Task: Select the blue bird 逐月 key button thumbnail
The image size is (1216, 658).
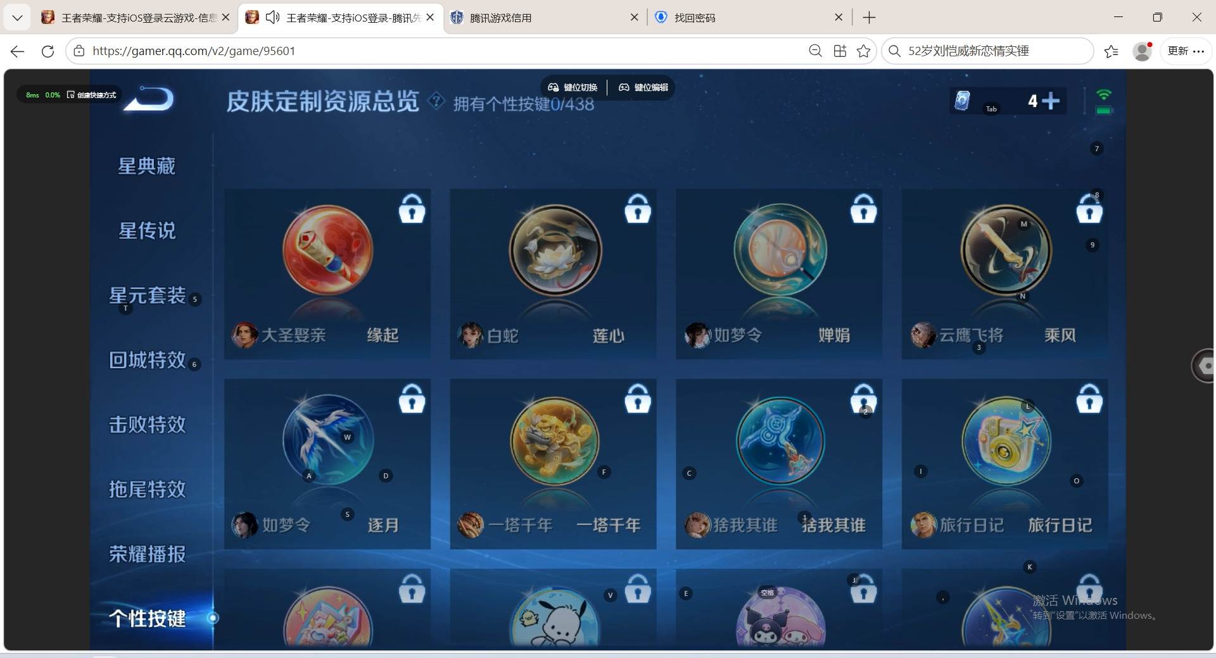Action: point(327,440)
